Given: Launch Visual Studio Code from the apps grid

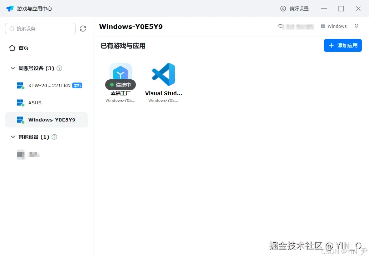Looking at the screenshot, I should 163,74.
